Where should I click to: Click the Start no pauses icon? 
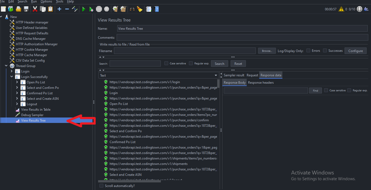(91, 9)
